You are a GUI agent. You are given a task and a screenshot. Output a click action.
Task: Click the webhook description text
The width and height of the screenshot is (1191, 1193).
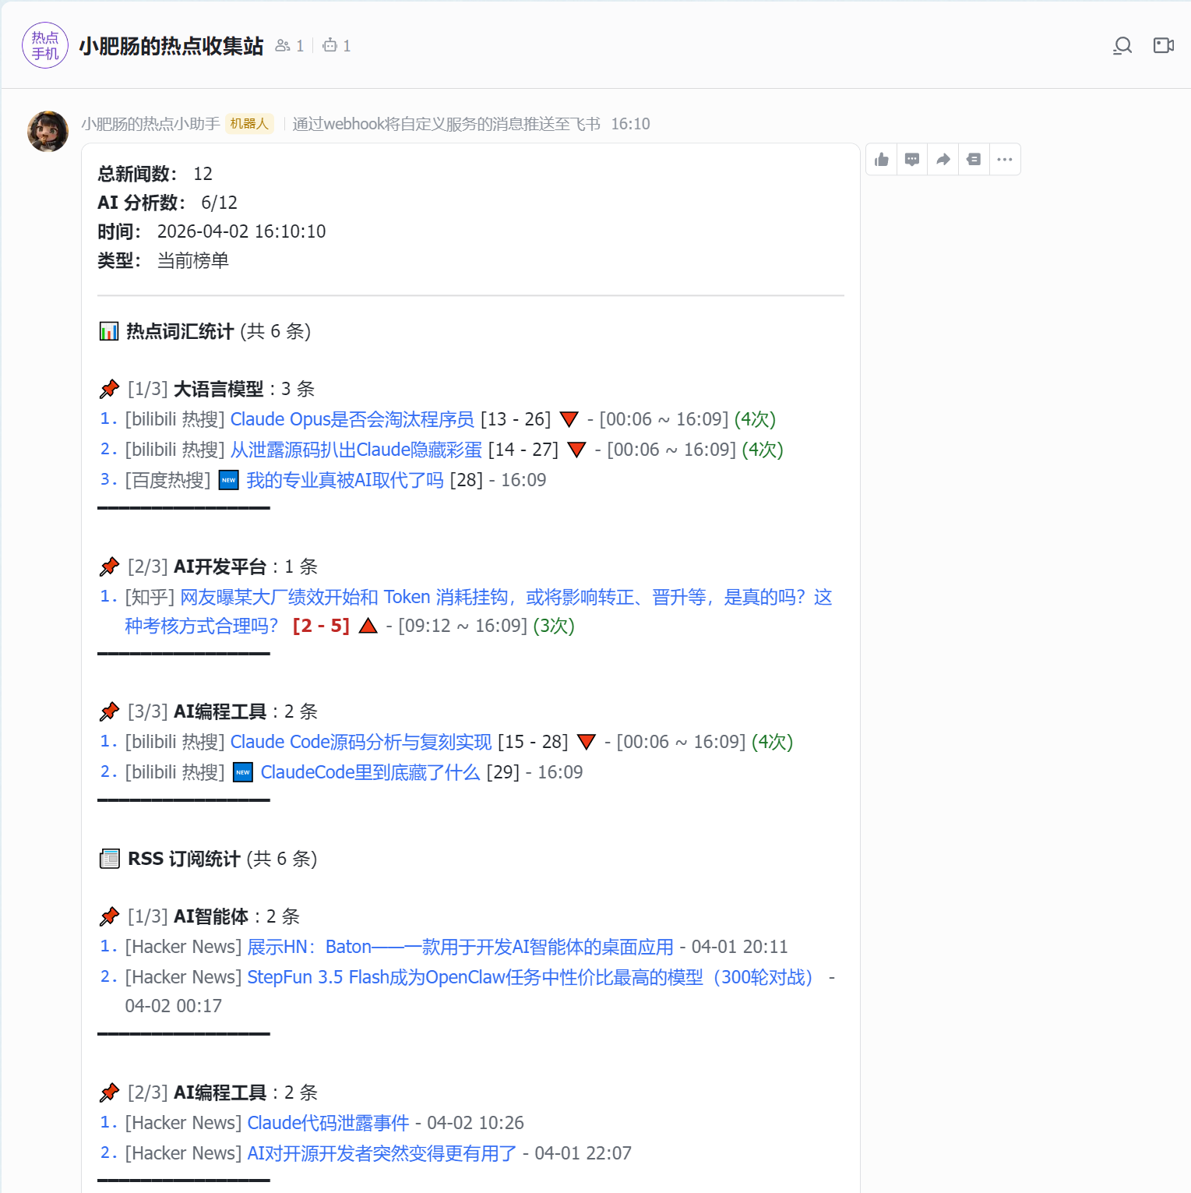446,124
